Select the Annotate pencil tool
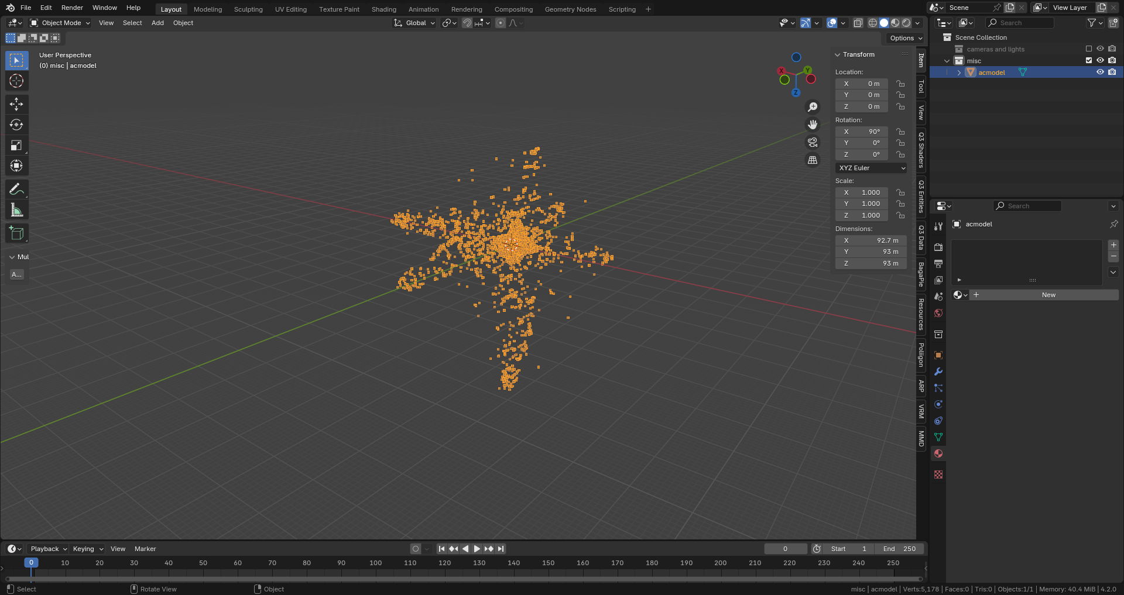Screen dimensions: 1124x595 [x=16, y=189]
